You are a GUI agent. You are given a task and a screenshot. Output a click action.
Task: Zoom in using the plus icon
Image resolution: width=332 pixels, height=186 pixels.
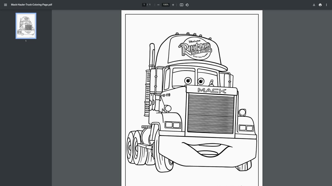173,4
